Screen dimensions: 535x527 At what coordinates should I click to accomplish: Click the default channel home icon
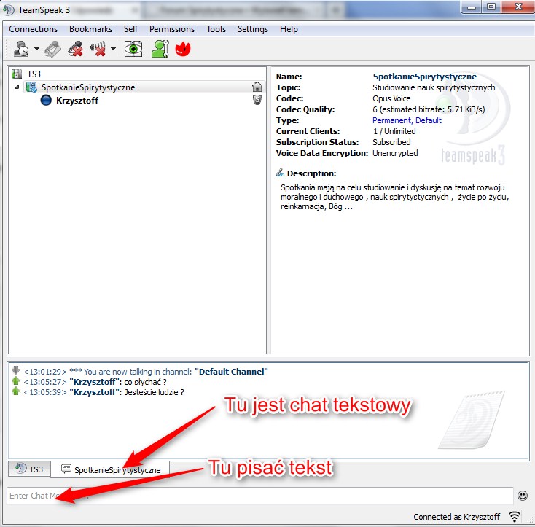(257, 87)
